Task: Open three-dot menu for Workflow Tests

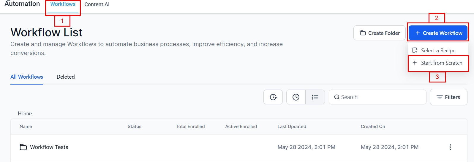Action: tap(450, 147)
